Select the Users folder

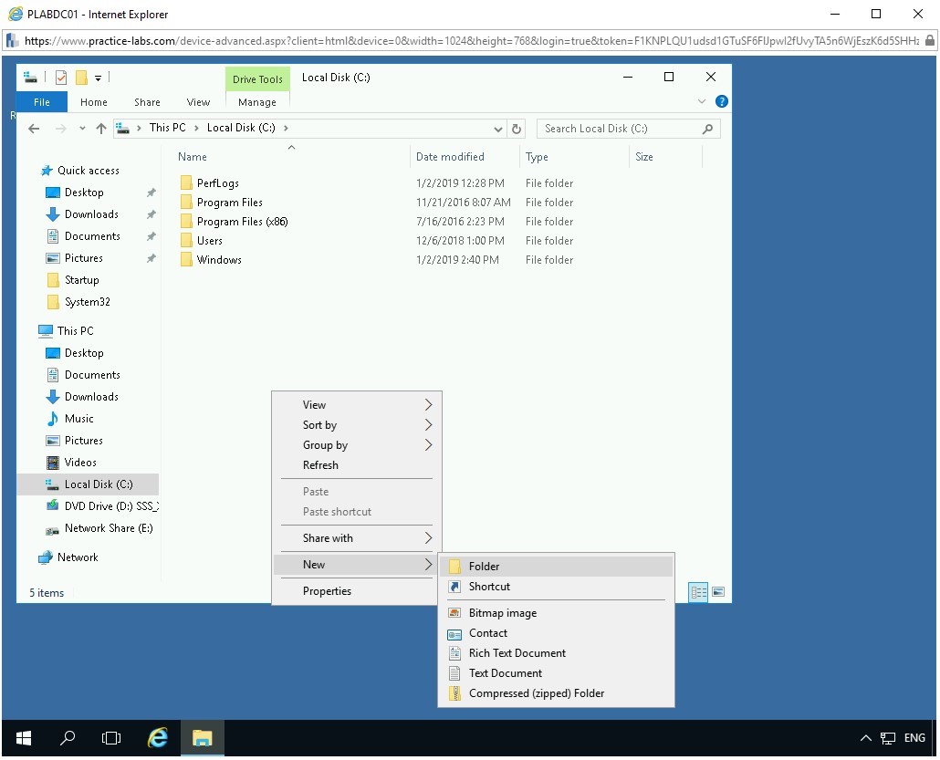pos(209,240)
